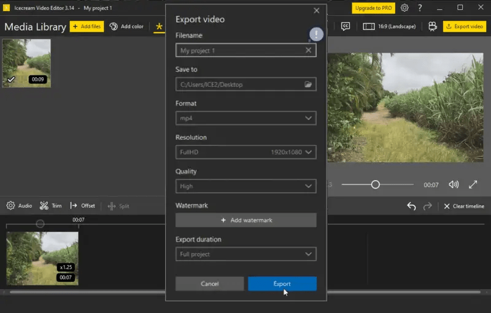Select the Trim tool
Image resolution: width=491 pixels, height=313 pixels.
pos(51,206)
